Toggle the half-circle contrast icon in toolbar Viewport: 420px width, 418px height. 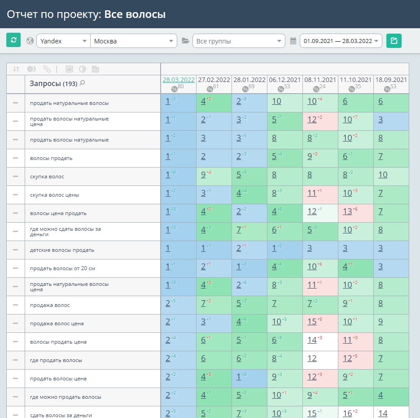coord(83,69)
